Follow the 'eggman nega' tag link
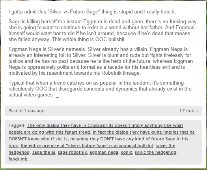Viewport: 207px width, 170px height. click(104, 152)
